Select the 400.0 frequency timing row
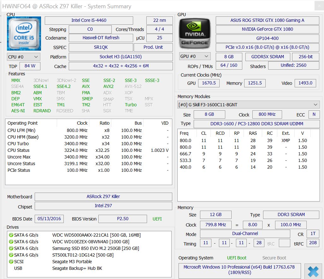Image resolution: width=324 pixels, height=279 pixels. (248, 167)
